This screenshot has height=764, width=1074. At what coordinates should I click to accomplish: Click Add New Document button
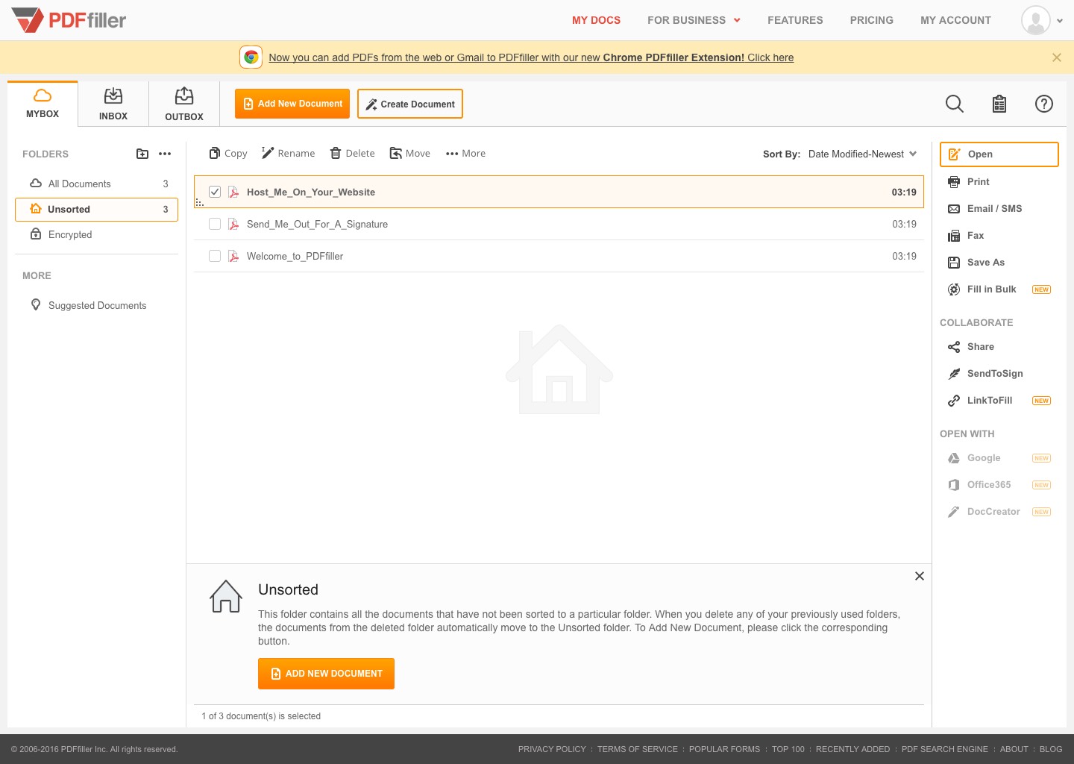[x=292, y=104]
